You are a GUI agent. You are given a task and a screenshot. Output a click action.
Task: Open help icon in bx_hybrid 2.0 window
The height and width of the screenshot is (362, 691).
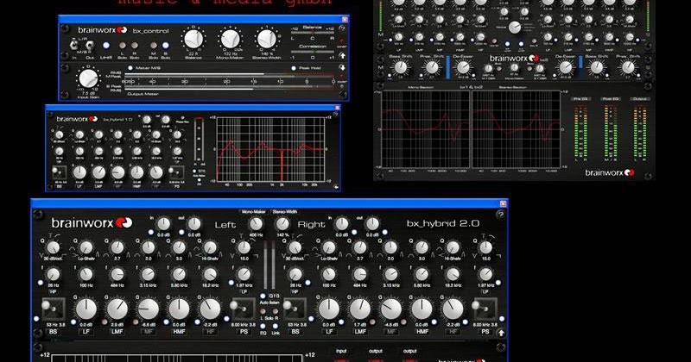coord(500,215)
